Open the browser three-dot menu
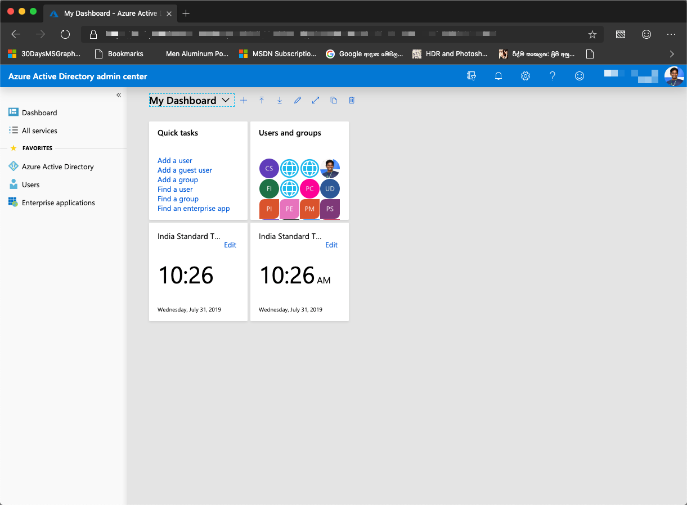Image resolution: width=687 pixels, height=505 pixels. [671, 34]
